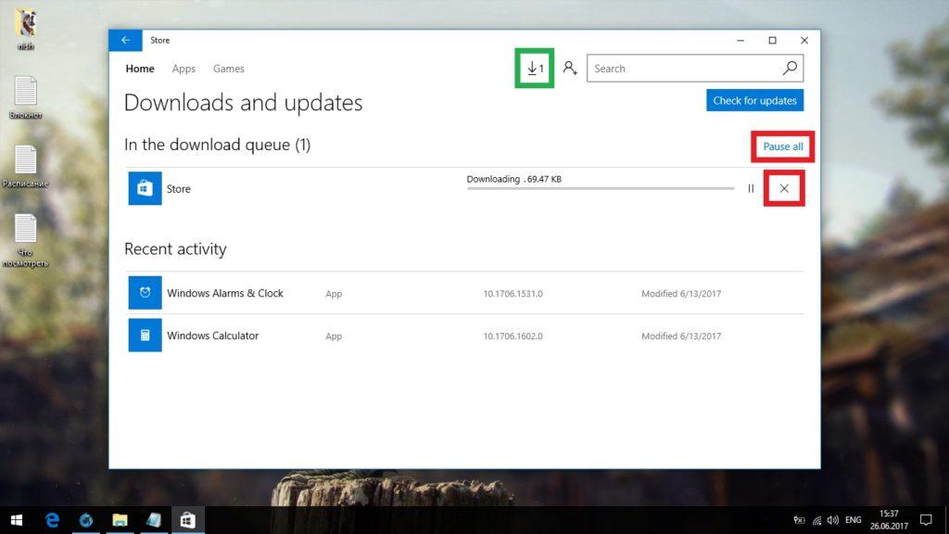Pause the Store download with the pause icon
This screenshot has width=949, height=534.
pos(751,189)
